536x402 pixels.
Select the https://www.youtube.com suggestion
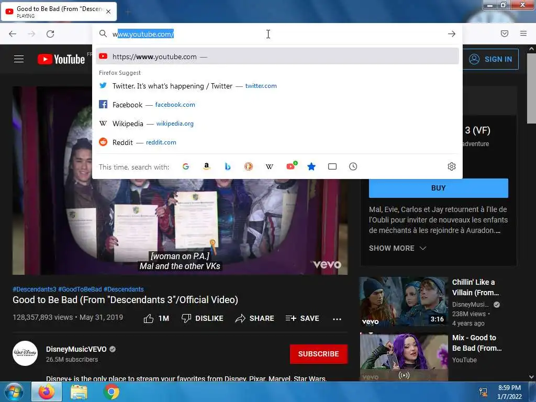tap(277, 57)
